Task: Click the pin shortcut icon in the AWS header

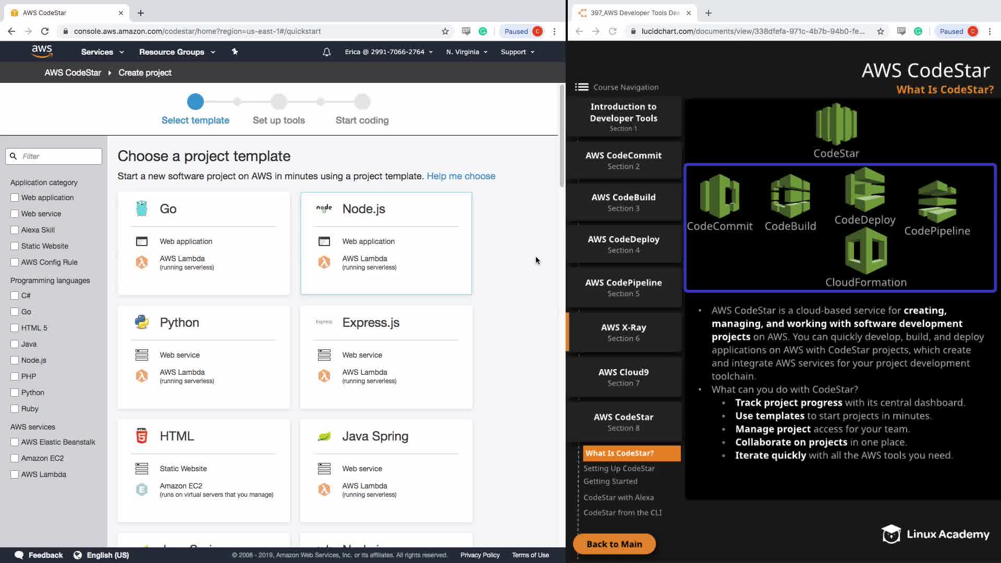Action: click(235, 52)
